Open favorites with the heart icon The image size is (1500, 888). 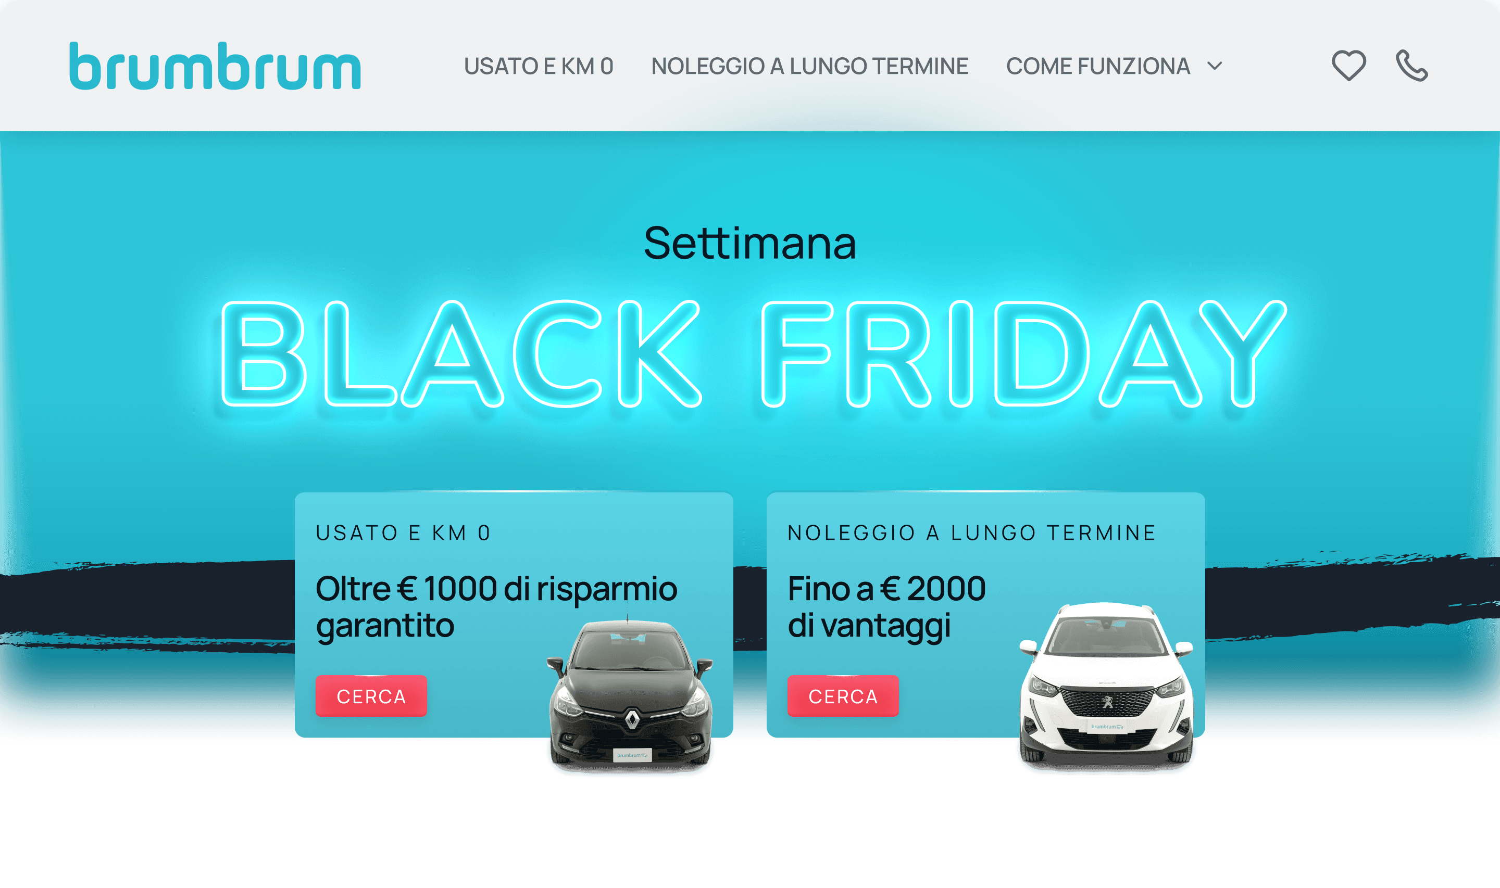1348,66
